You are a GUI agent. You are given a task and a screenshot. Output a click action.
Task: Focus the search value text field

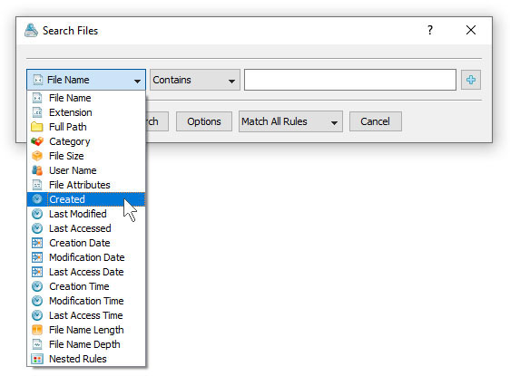coord(350,80)
